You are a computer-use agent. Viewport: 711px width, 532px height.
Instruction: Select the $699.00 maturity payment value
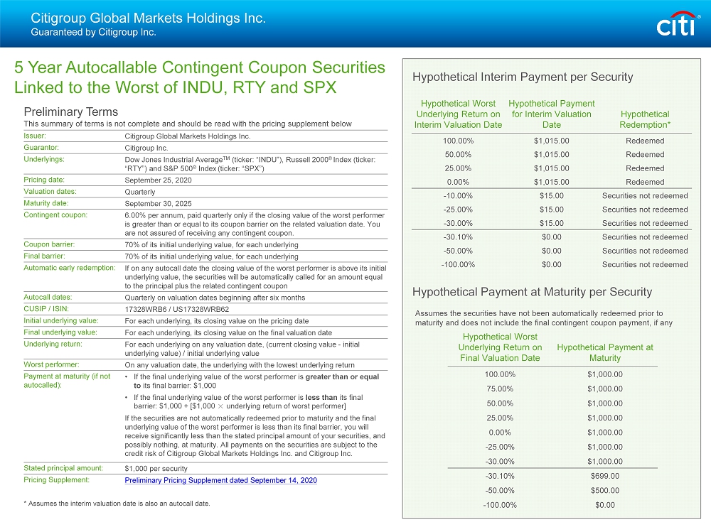tap(605, 475)
